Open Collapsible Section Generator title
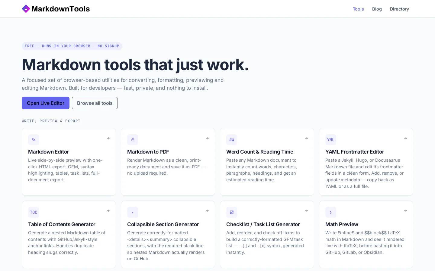This screenshot has height=271, width=435. coord(163,224)
